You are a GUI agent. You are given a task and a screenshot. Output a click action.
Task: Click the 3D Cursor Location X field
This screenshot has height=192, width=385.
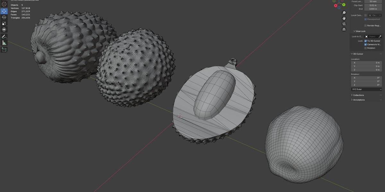click(x=367, y=63)
